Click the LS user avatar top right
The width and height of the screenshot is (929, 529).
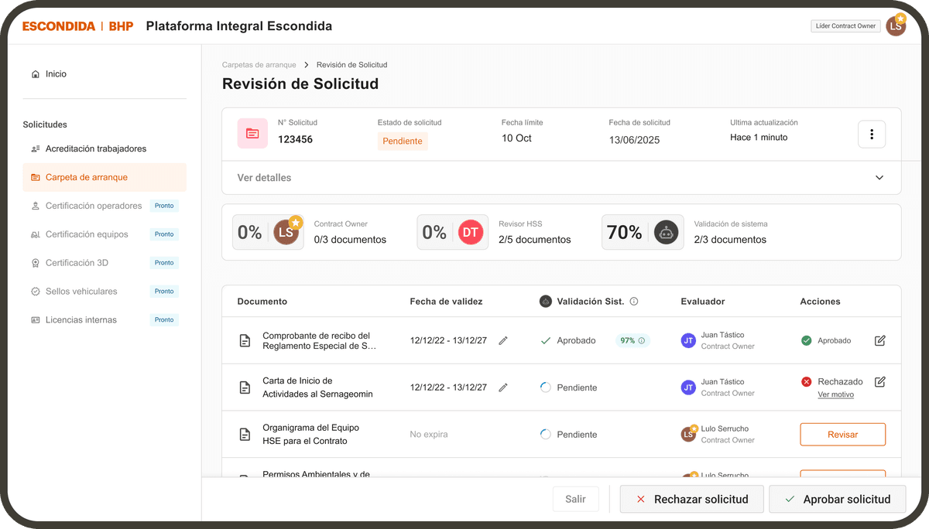tap(895, 26)
